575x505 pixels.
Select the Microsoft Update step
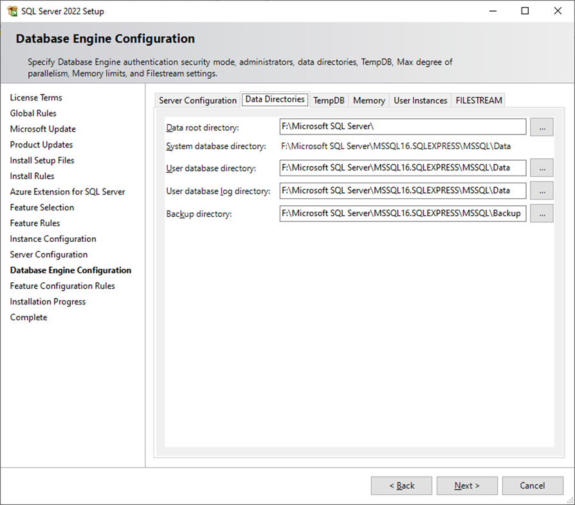point(43,129)
